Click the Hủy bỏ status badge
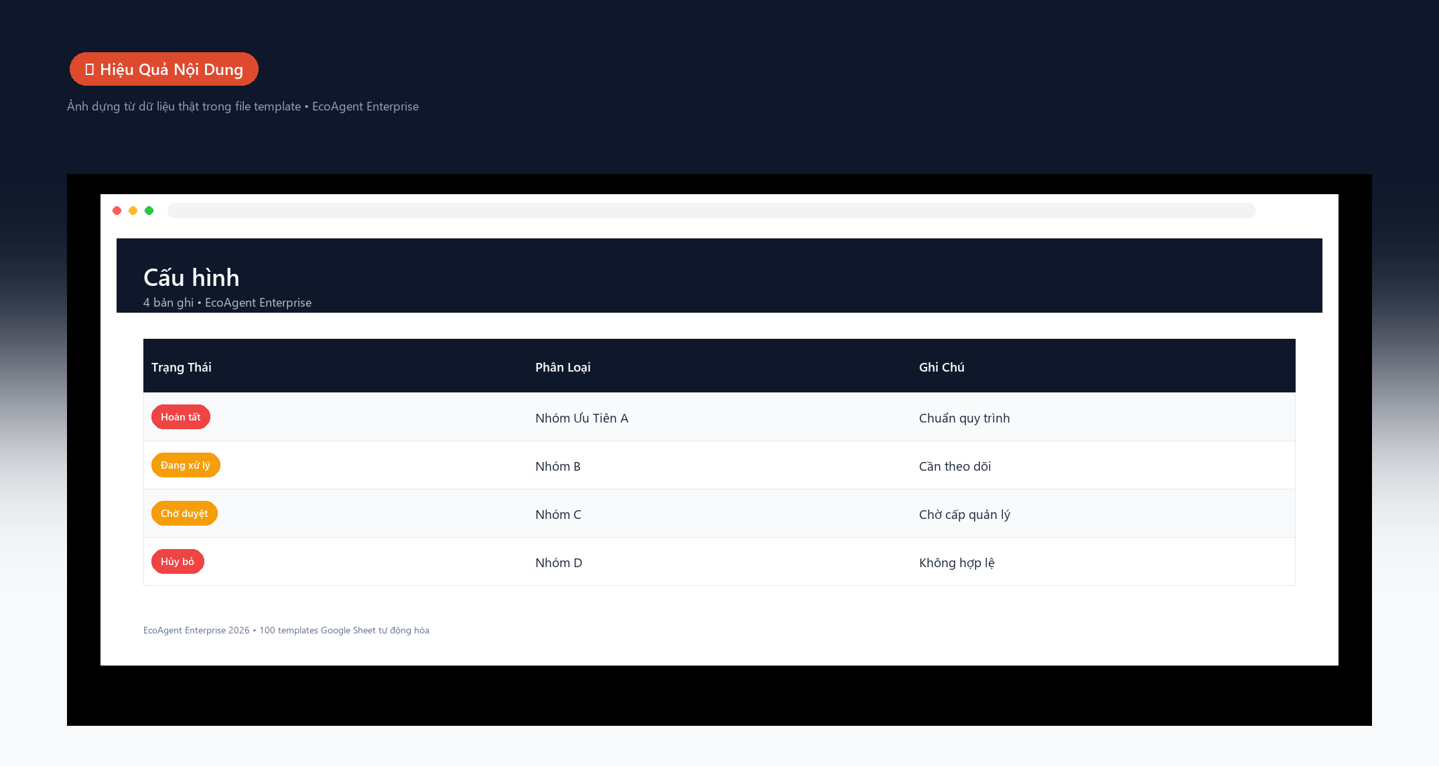Screen dimensions: 1439x766 (x=178, y=562)
